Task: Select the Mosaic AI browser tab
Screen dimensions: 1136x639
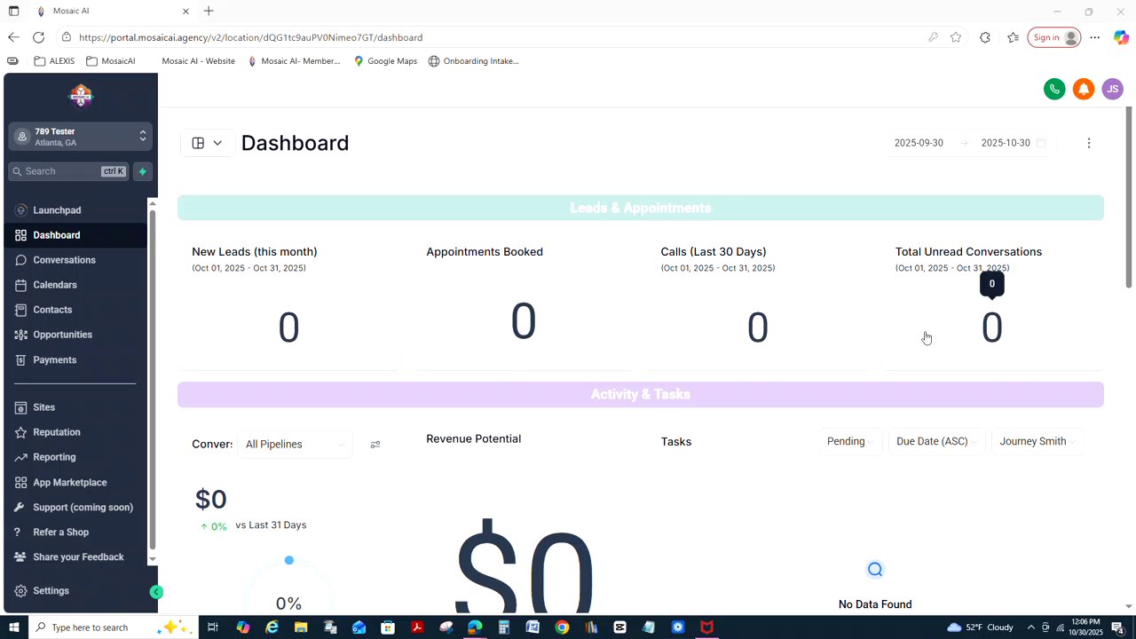Action: pos(113,11)
